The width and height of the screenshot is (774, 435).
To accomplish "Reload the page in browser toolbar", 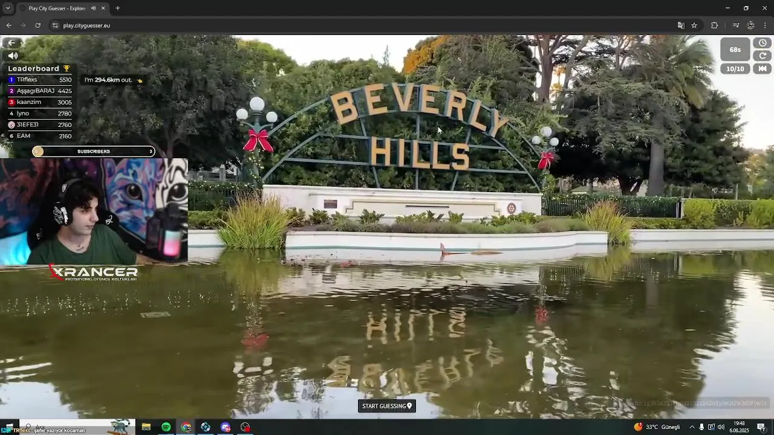I will (x=37, y=25).
